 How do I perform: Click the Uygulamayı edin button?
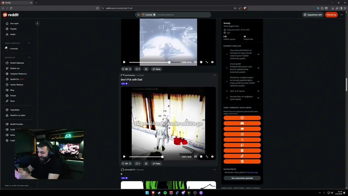click(313, 15)
